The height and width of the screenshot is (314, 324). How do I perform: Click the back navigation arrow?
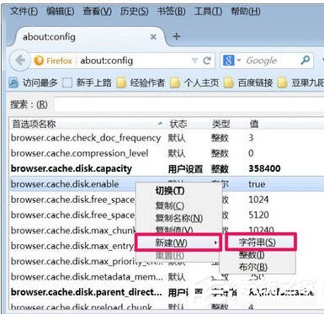[x=20, y=61]
